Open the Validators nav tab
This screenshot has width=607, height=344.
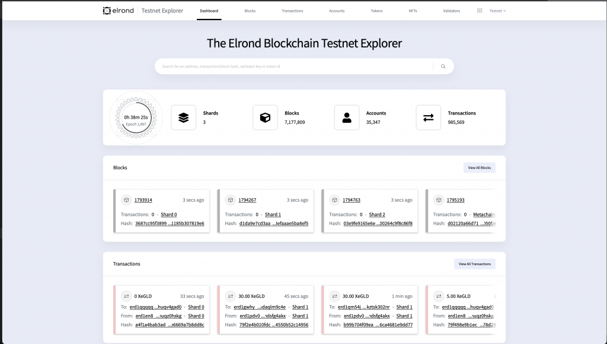(x=451, y=11)
